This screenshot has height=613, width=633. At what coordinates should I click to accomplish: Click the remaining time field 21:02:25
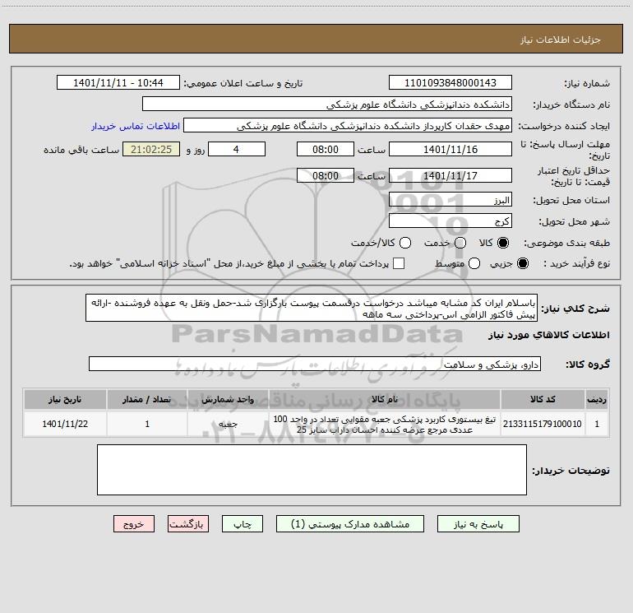tap(151, 149)
